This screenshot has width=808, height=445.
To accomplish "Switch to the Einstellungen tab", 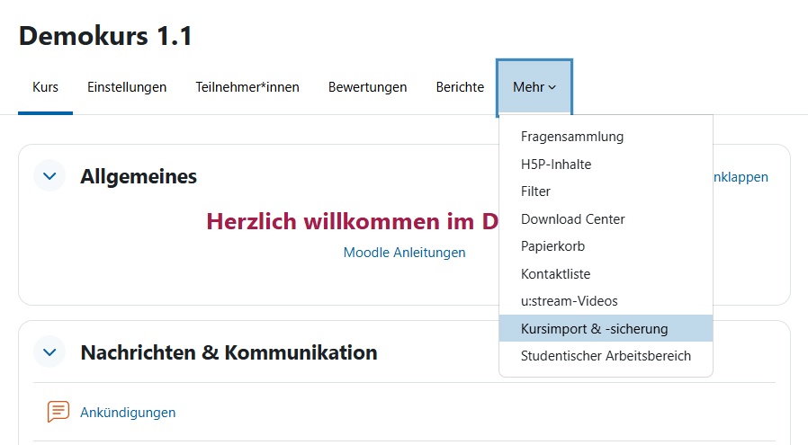I will 127,87.
